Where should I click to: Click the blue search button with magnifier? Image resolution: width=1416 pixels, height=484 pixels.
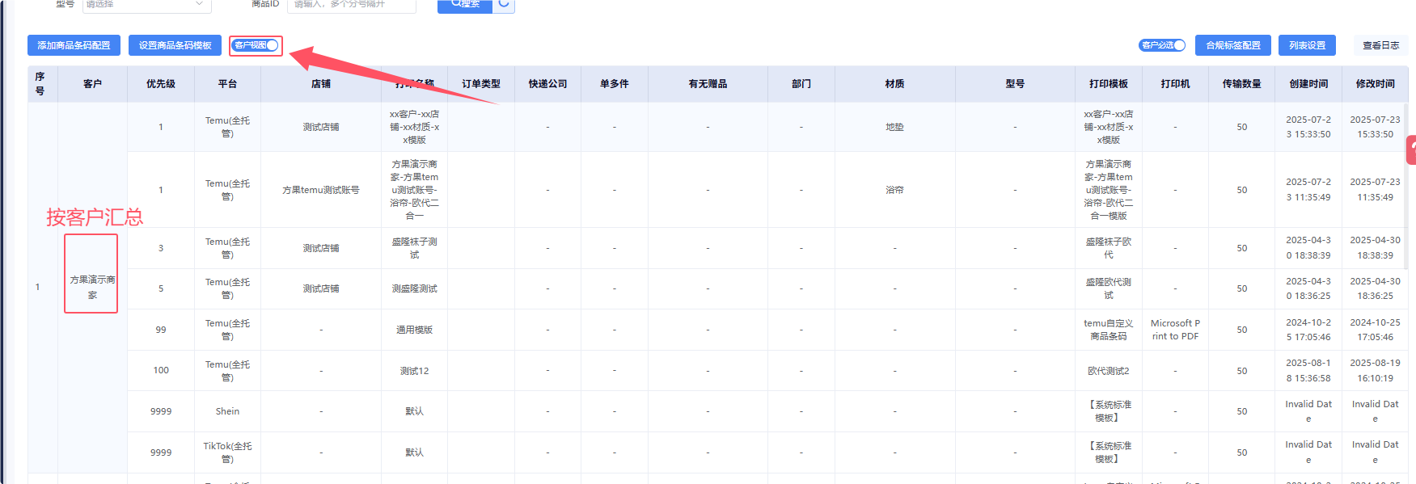[x=465, y=4]
